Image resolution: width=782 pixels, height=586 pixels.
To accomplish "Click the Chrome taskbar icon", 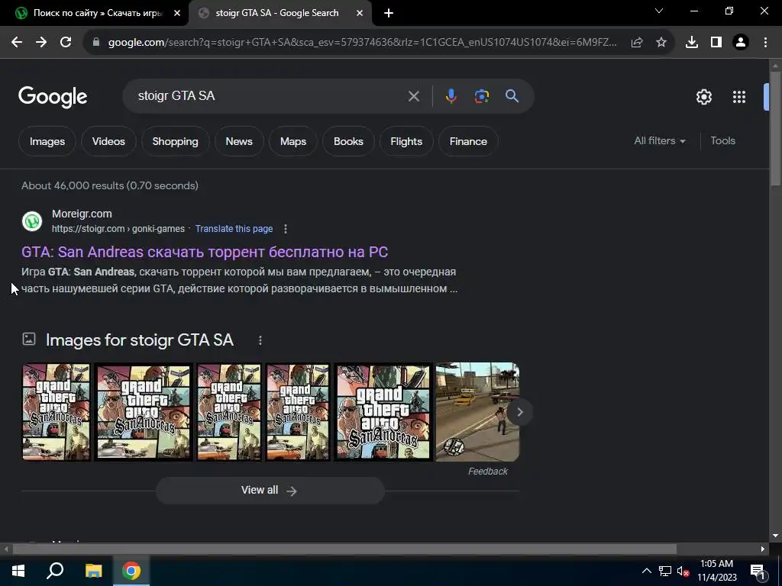I will point(131,571).
